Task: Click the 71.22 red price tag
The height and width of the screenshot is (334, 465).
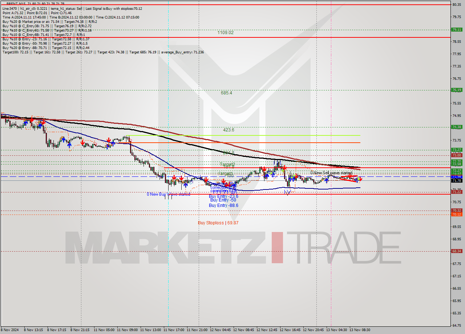Action: coord(457,192)
